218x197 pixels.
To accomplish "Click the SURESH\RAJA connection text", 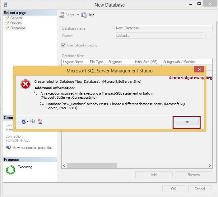I will [18, 140].
